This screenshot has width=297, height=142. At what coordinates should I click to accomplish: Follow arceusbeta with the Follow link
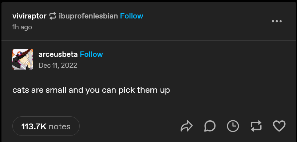[x=91, y=54]
